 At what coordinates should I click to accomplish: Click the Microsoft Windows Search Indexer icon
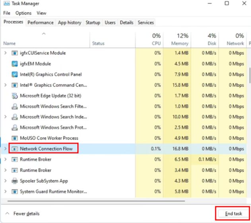(x=15, y=117)
